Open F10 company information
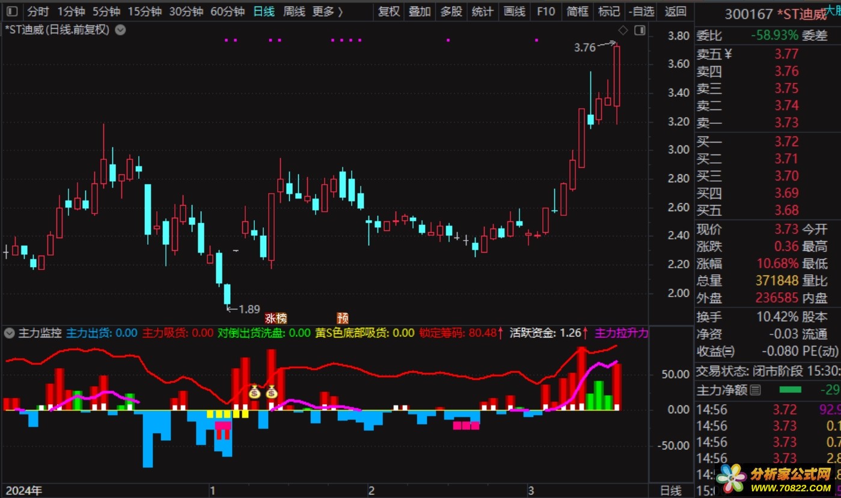 [x=545, y=11]
